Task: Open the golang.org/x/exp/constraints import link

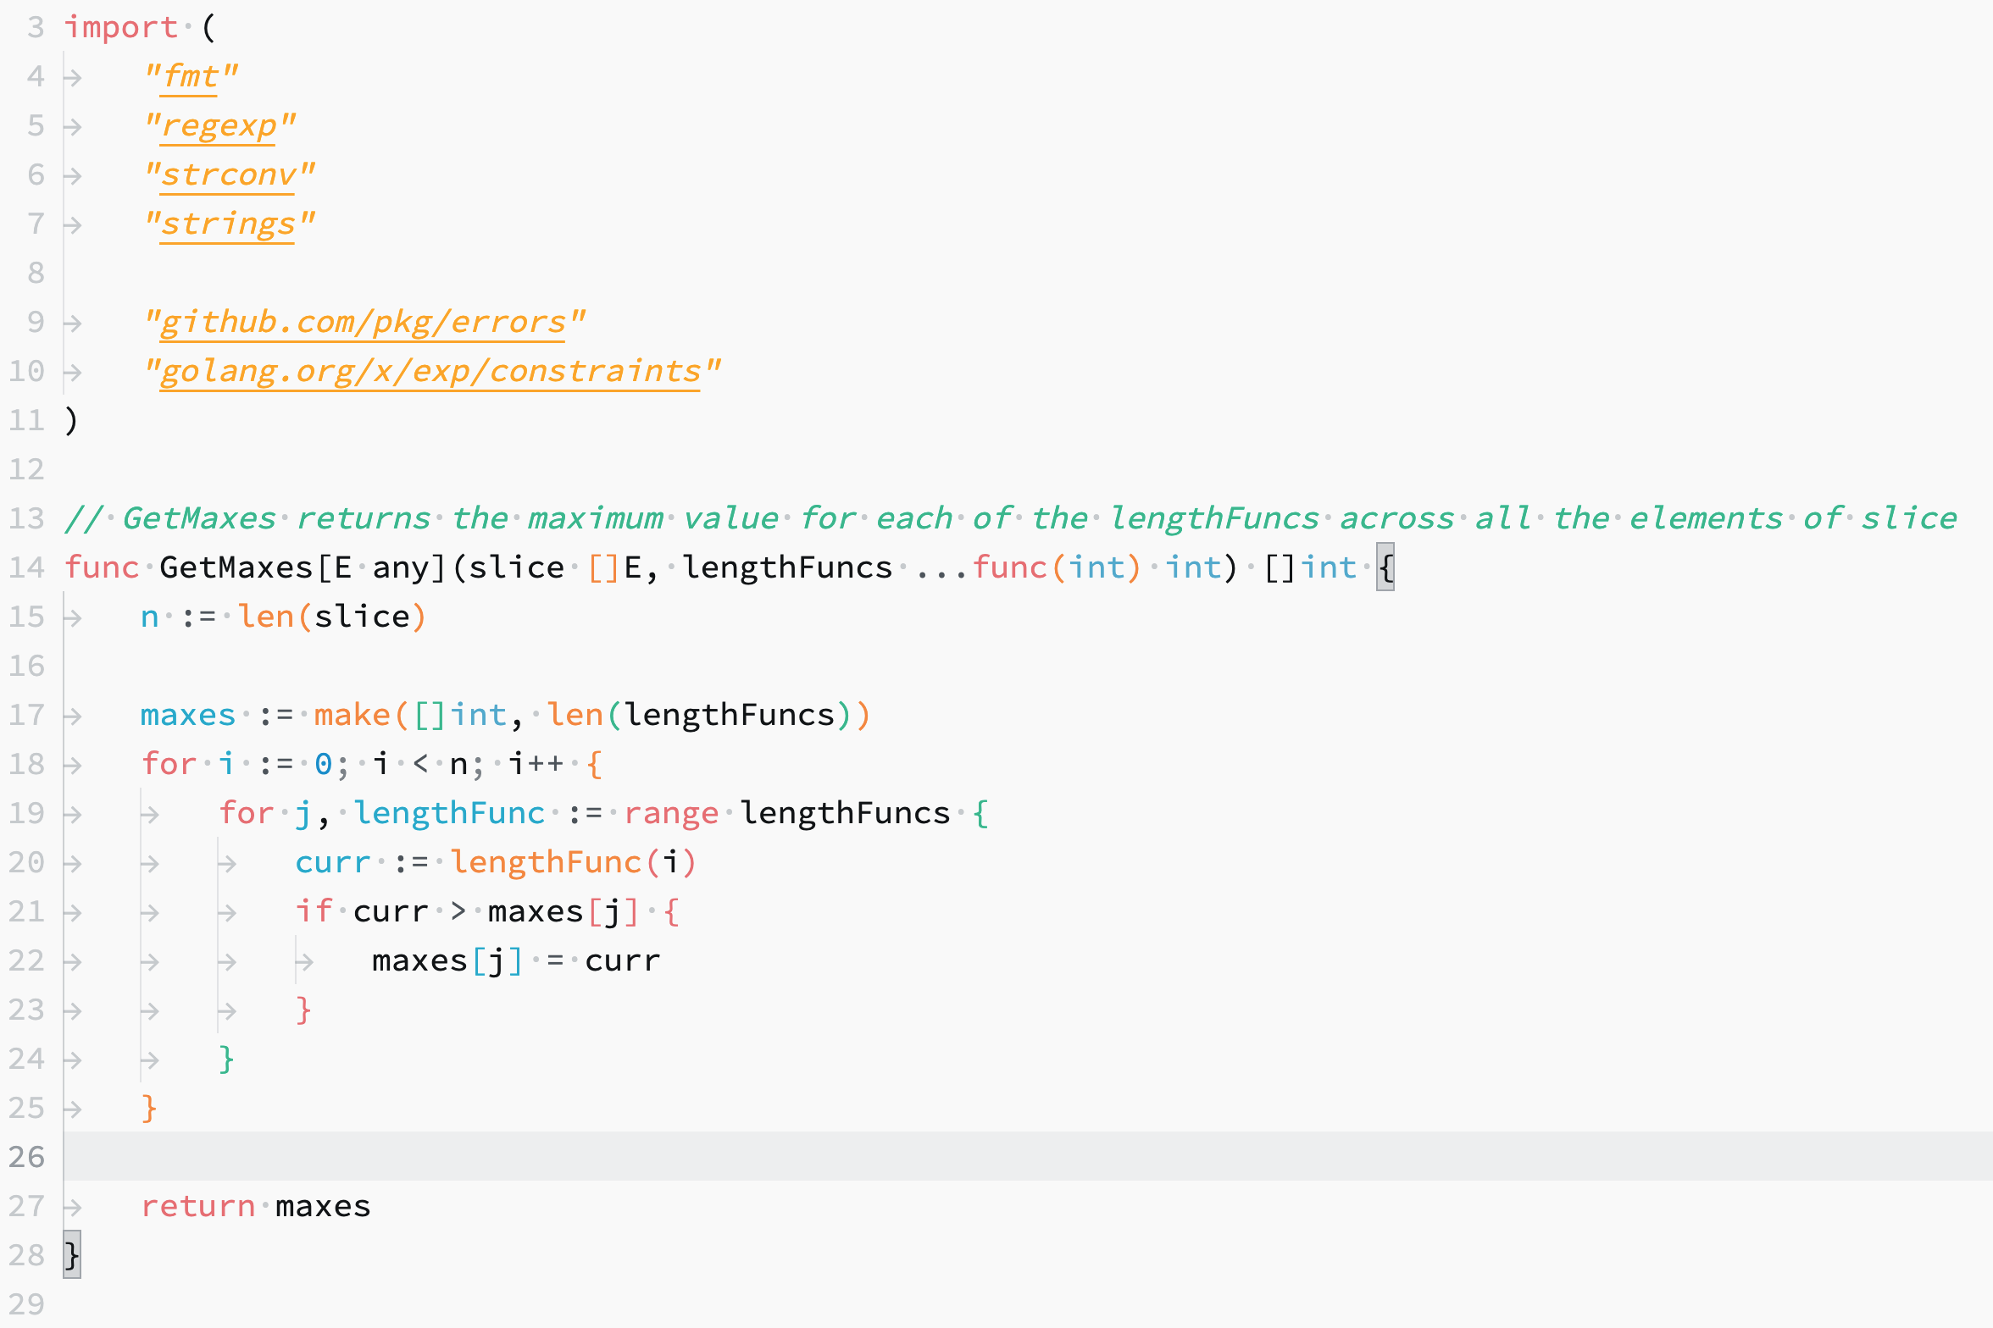Action: click(x=431, y=371)
